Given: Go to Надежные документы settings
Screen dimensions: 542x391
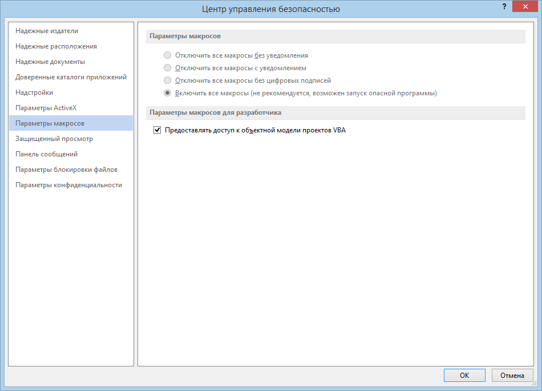Looking at the screenshot, I should coord(50,62).
